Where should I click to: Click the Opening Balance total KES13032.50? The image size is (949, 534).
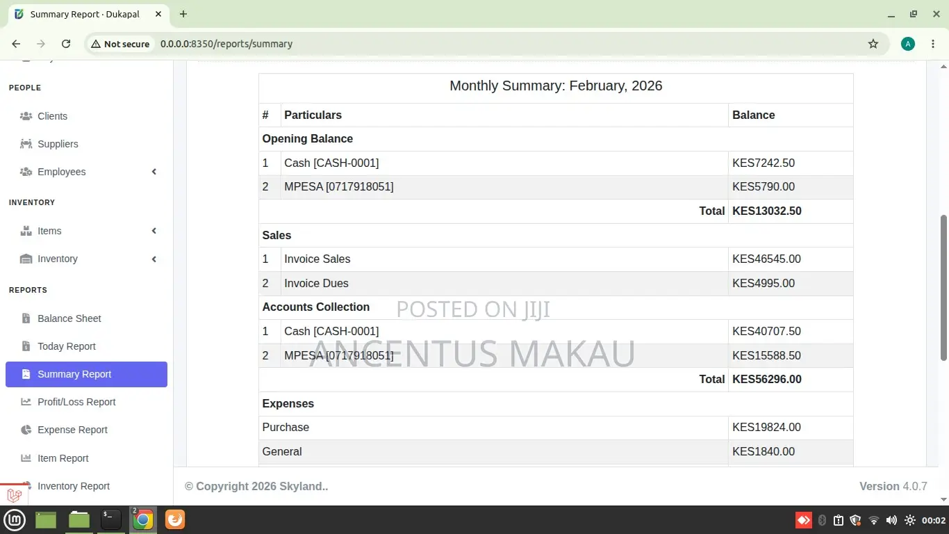point(767,211)
